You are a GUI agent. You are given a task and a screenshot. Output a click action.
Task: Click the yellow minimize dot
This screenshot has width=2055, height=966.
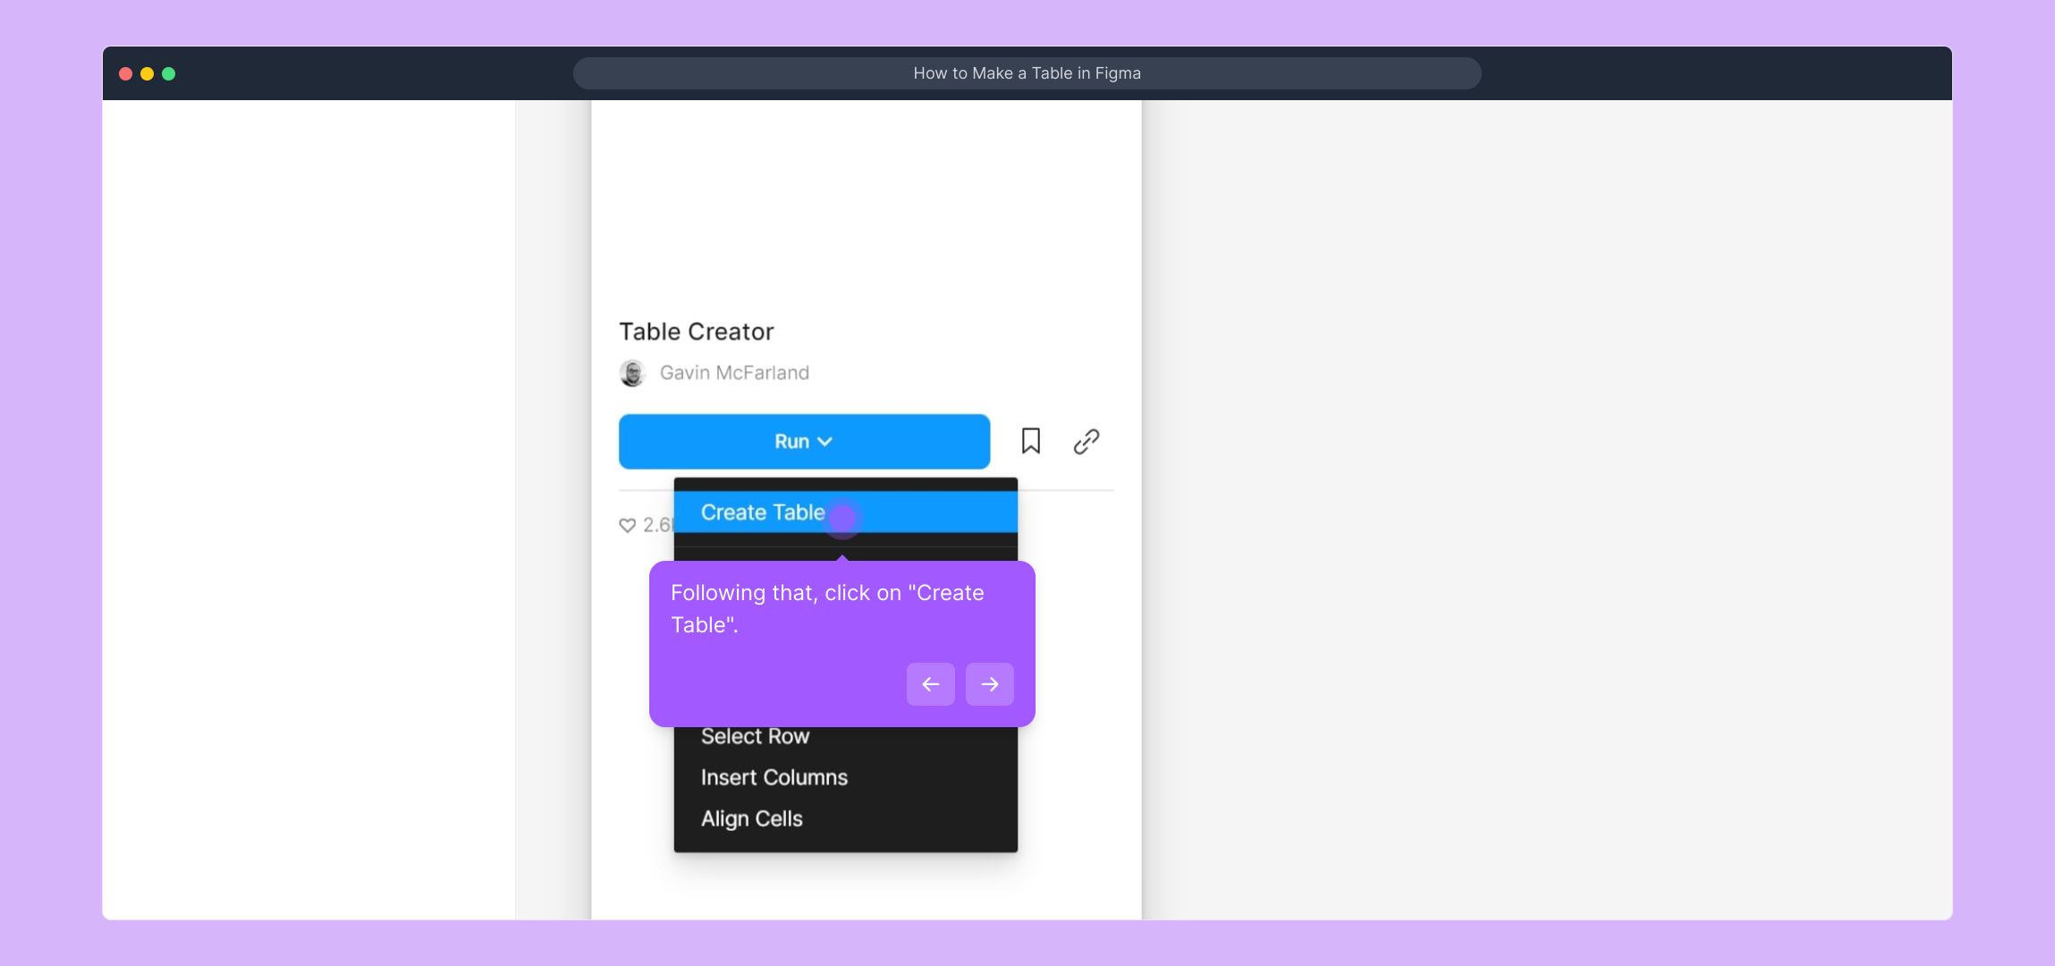pos(148,73)
